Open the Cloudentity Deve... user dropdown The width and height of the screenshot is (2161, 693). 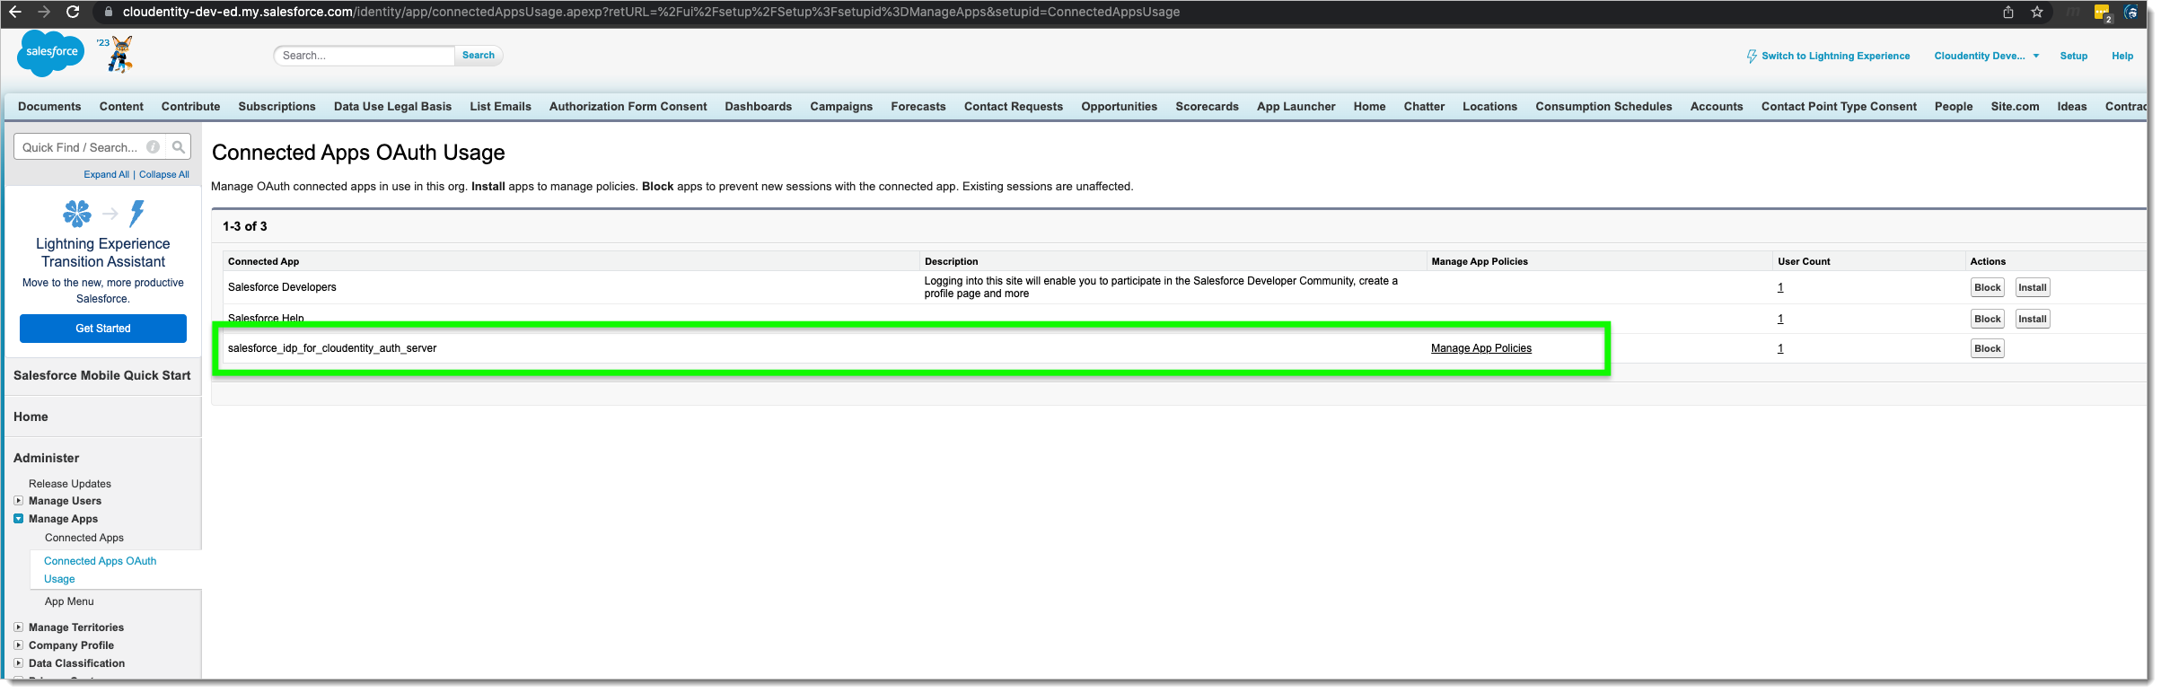tap(1987, 56)
